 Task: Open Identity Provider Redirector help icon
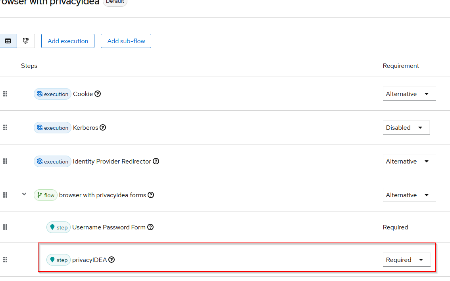[156, 162]
